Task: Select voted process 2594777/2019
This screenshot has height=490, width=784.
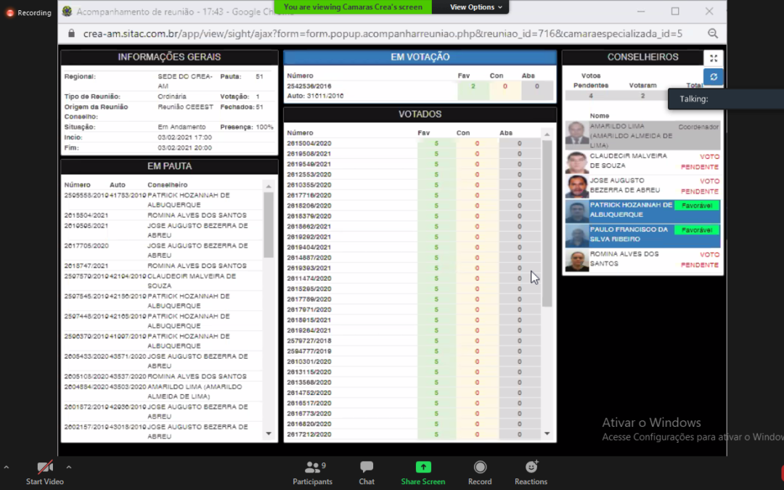Action: point(309,351)
